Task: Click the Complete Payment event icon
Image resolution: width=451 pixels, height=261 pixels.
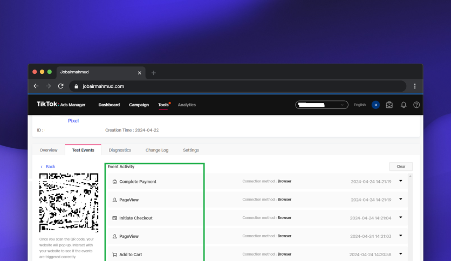Action: tap(114, 182)
